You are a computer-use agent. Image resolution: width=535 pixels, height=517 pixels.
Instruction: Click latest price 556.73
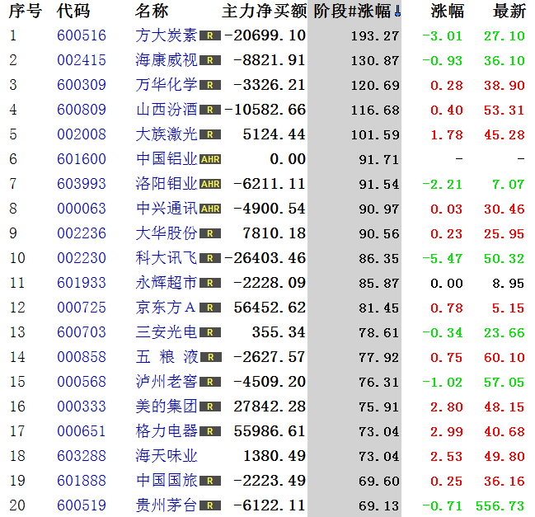500,506
